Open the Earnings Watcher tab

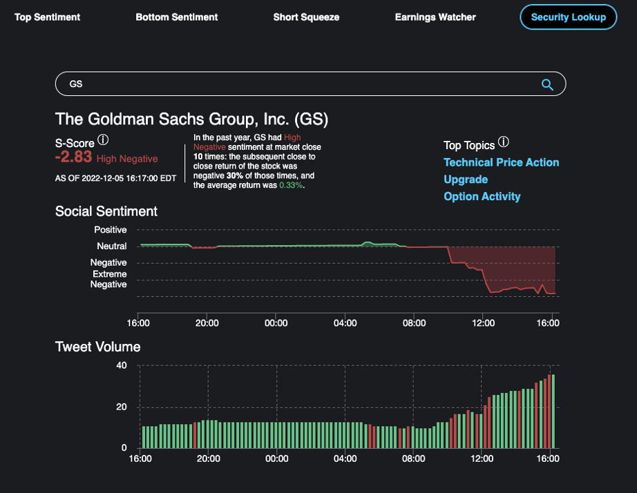[435, 17]
